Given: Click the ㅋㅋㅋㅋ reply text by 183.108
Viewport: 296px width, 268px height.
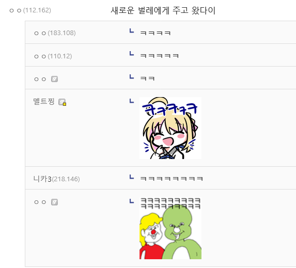Looking at the screenshot, I should tap(155, 33).
